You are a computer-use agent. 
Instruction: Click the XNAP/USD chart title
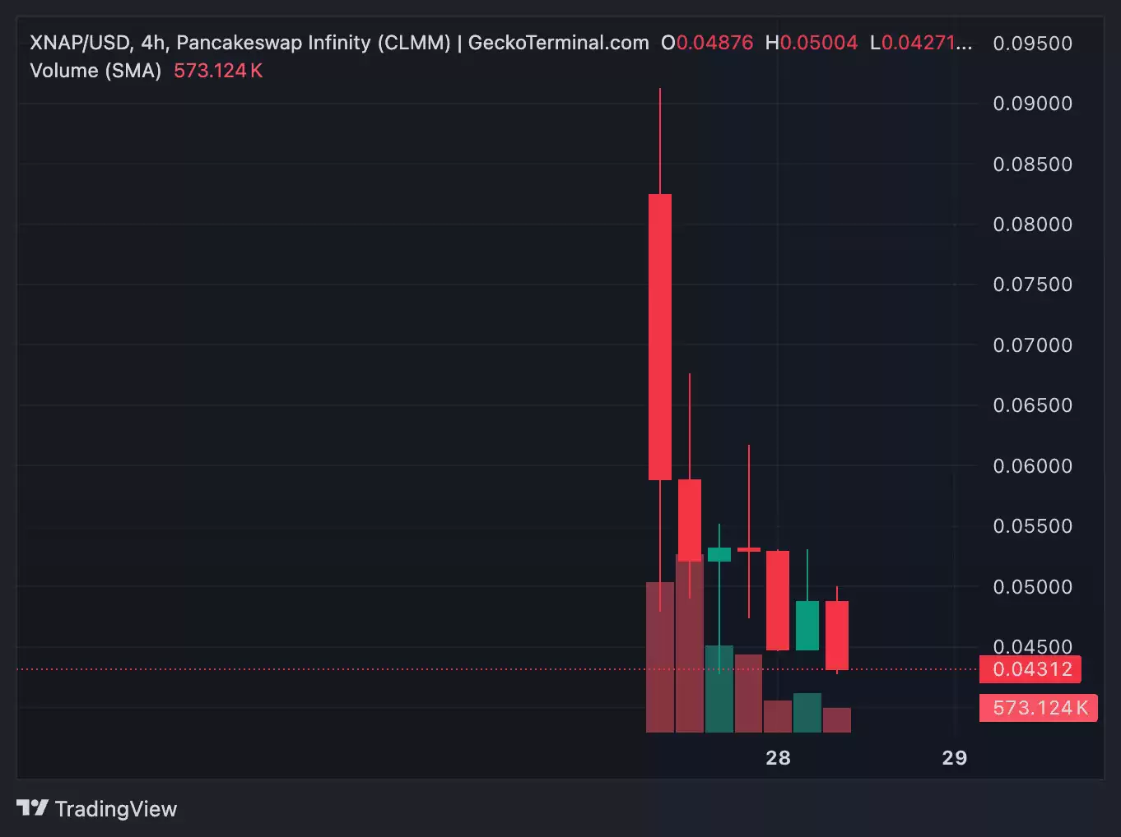pos(79,43)
